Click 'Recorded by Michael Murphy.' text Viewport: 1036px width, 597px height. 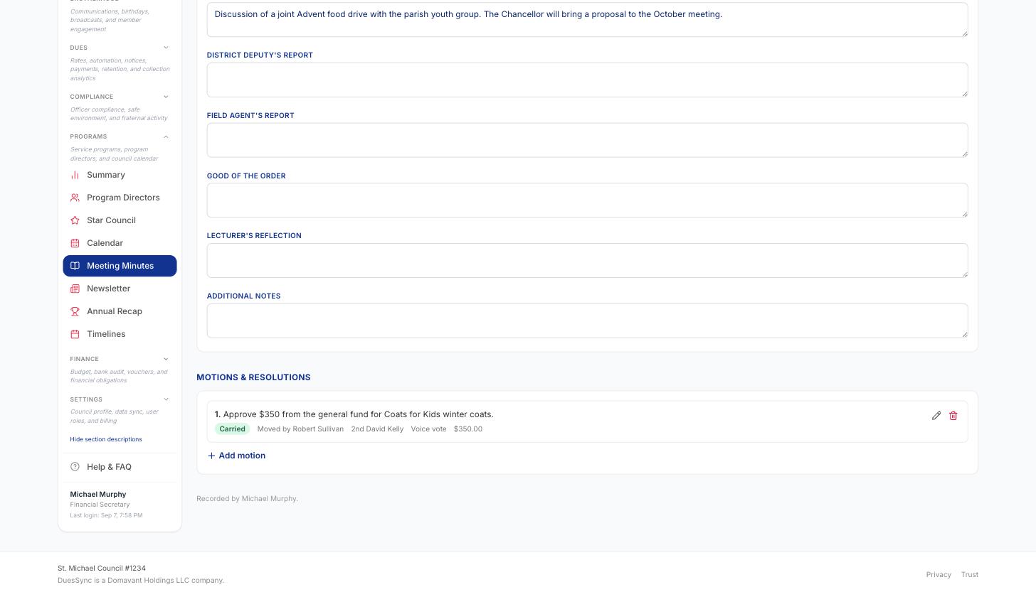click(x=247, y=499)
